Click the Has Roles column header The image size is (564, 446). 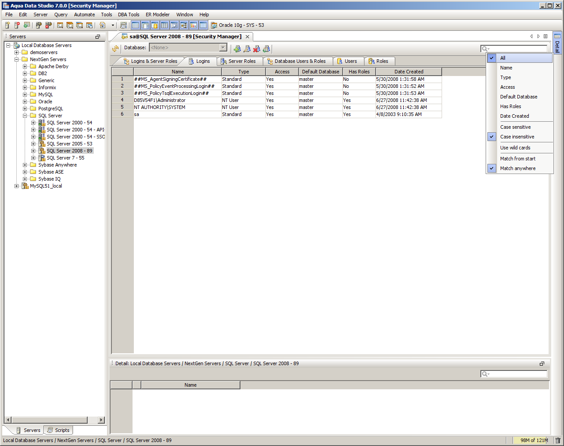(359, 72)
